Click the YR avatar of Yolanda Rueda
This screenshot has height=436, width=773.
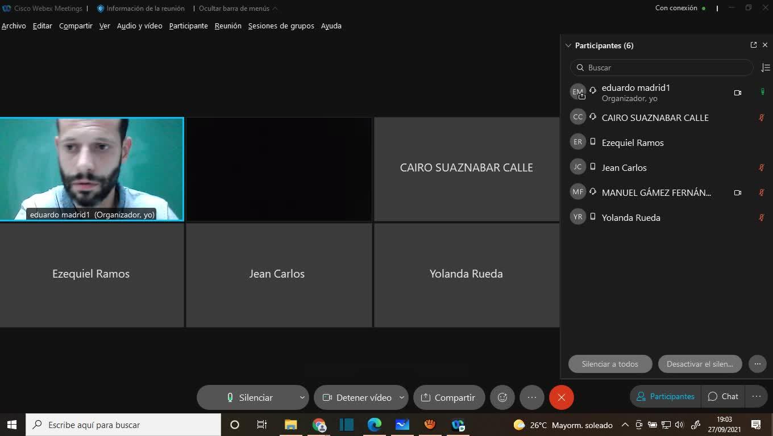tap(578, 217)
